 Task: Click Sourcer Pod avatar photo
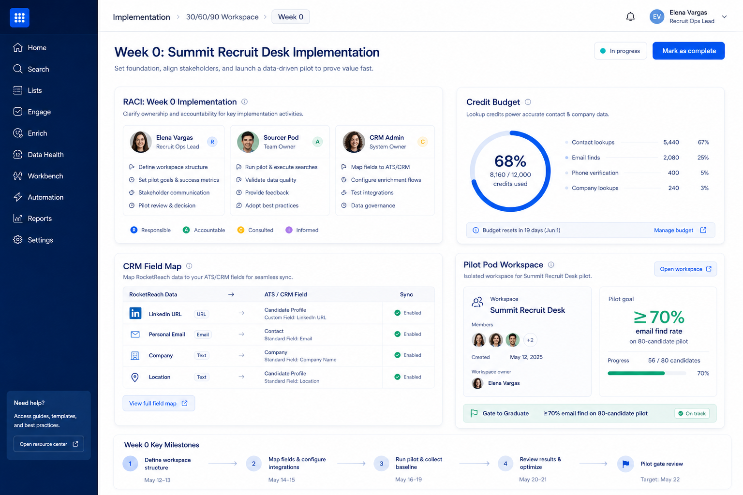(248, 142)
